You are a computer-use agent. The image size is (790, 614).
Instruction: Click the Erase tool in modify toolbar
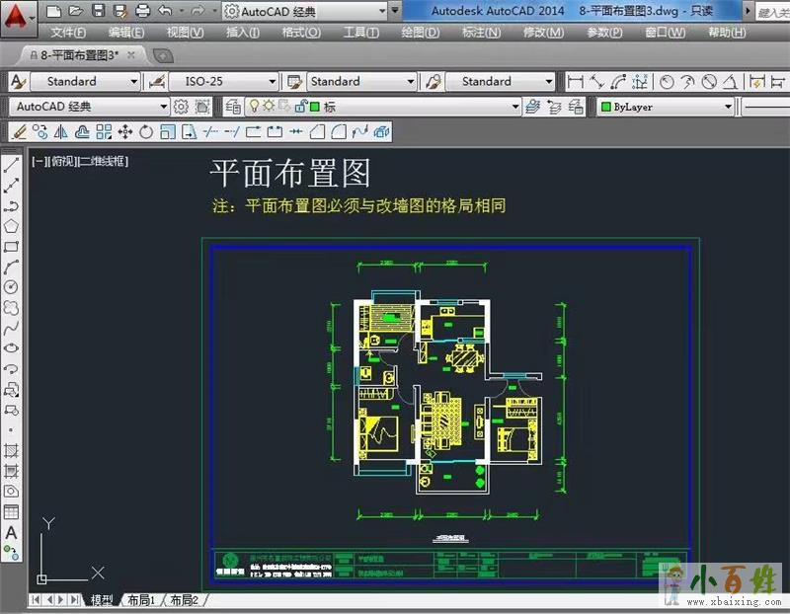(19, 131)
